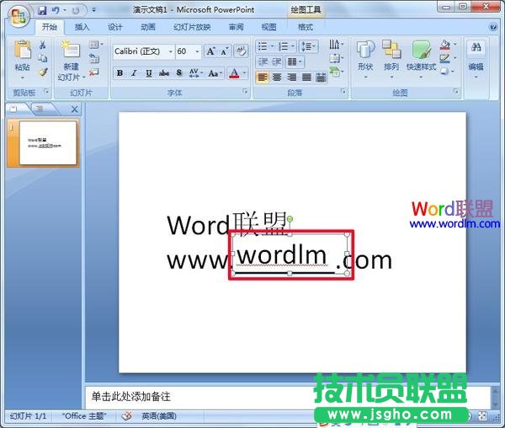Open the font size 60 dropdown
The image size is (505, 428).
[x=196, y=51]
